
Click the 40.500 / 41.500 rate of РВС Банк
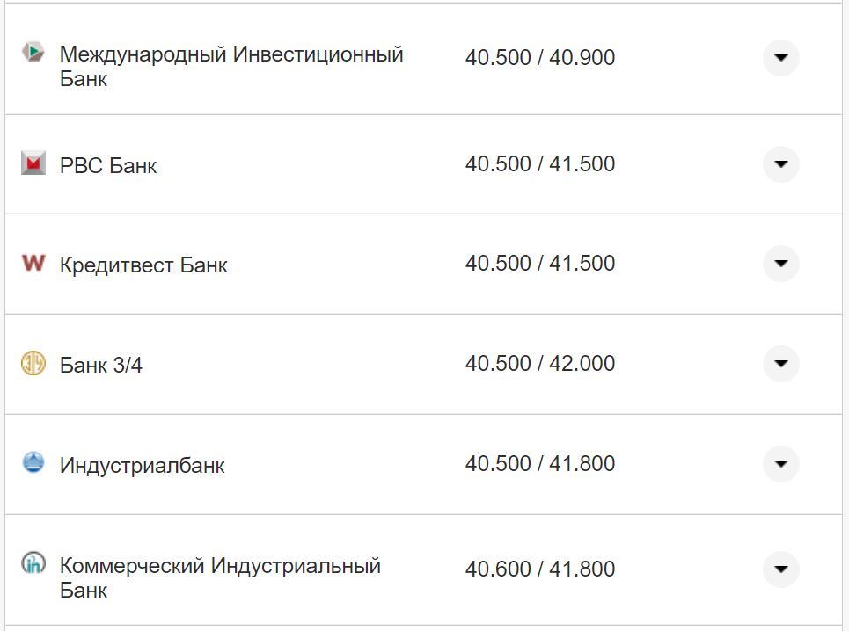(540, 163)
